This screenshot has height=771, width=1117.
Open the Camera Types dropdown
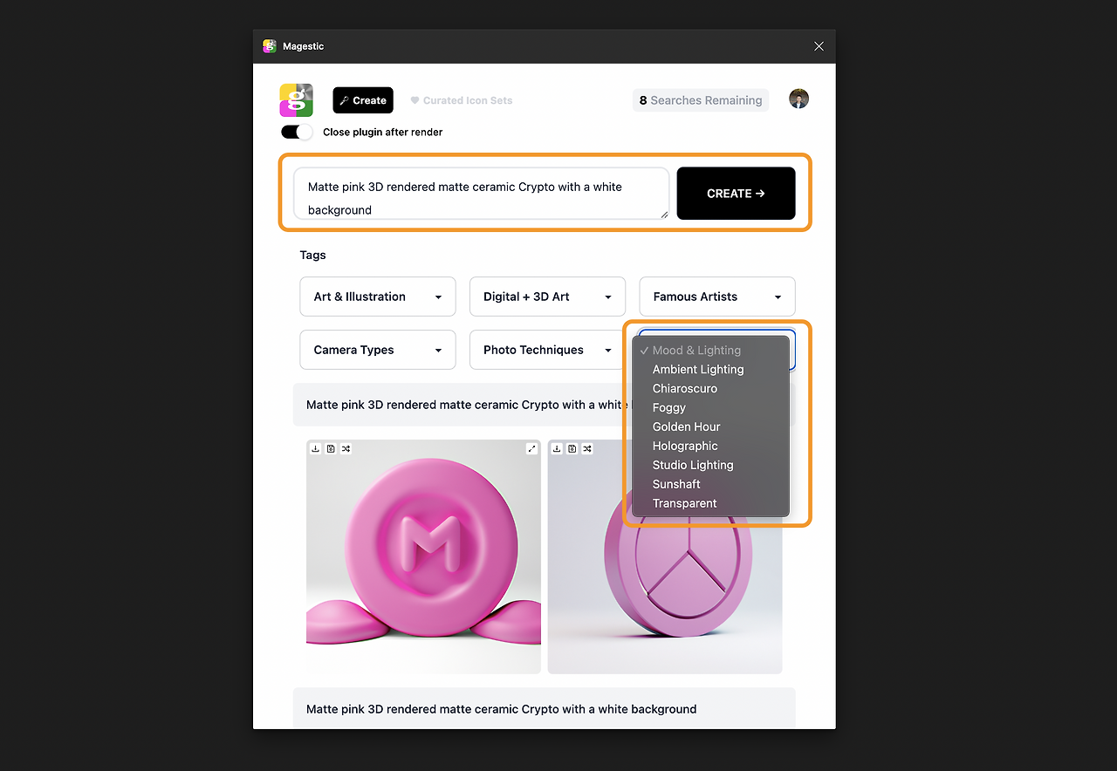click(x=378, y=350)
